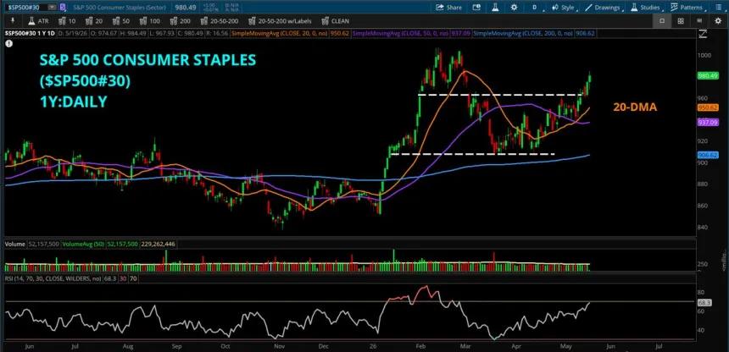Screen dimensions: 729x352
Task: Click the 20-DMA orange annotation text
Action: point(635,107)
